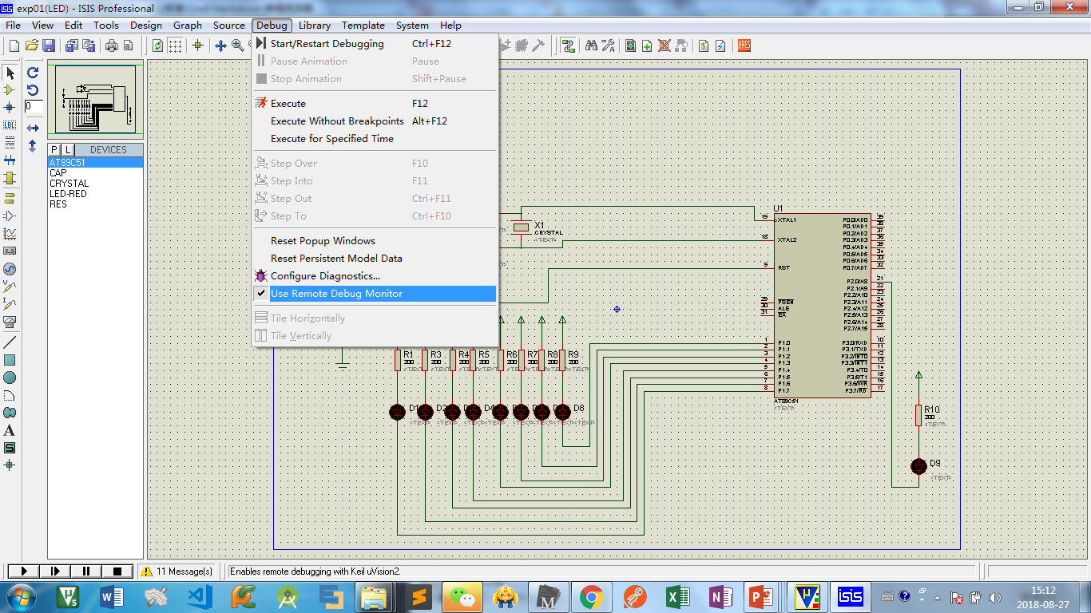Click Execute in Debug menu

point(375,103)
